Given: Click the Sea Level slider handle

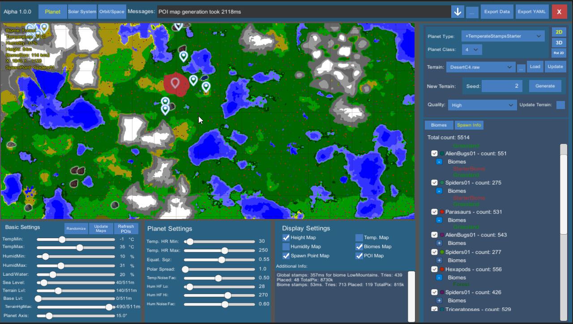Looking at the screenshot, I should click(x=44, y=283).
